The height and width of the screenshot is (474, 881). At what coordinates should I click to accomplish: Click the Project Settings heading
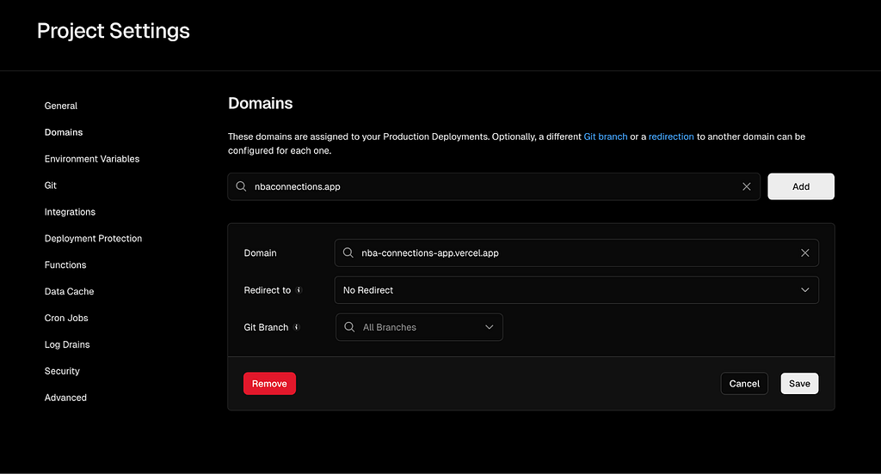pos(114,31)
